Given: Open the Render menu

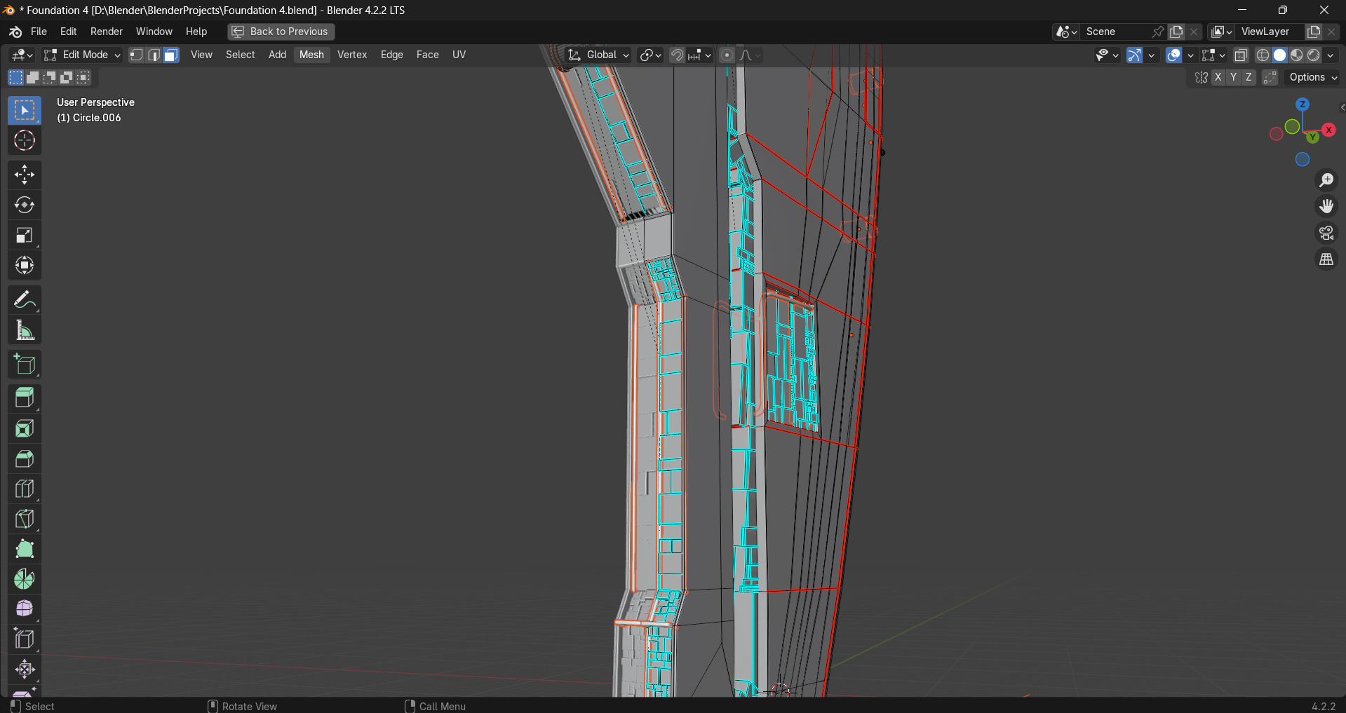Looking at the screenshot, I should (107, 32).
